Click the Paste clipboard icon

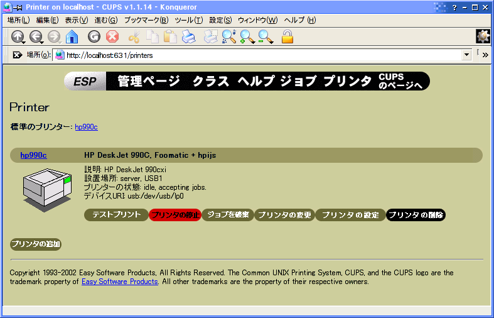[x=170, y=37]
